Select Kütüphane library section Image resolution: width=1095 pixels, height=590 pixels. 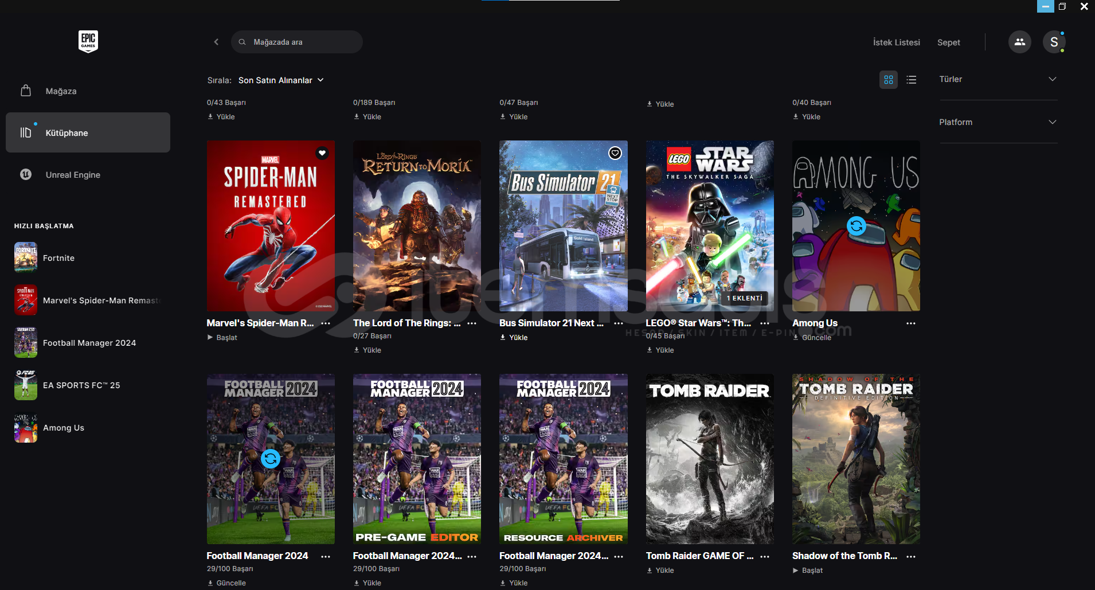88,132
